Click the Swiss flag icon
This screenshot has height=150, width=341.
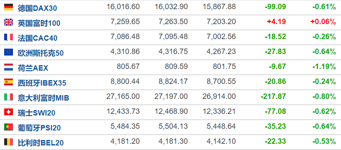point(8,112)
